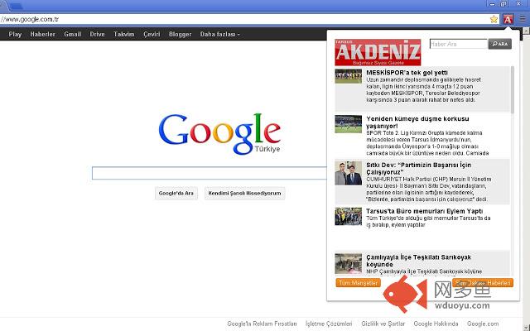530x331 pixels.
Task: Open thumbnail of Büro memurları news
Action: (348, 216)
